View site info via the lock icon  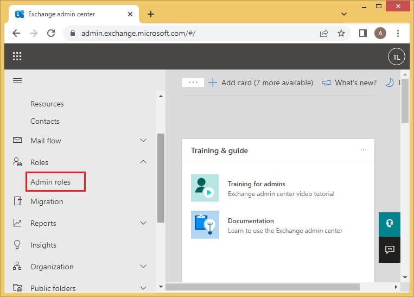pos(73,33)
